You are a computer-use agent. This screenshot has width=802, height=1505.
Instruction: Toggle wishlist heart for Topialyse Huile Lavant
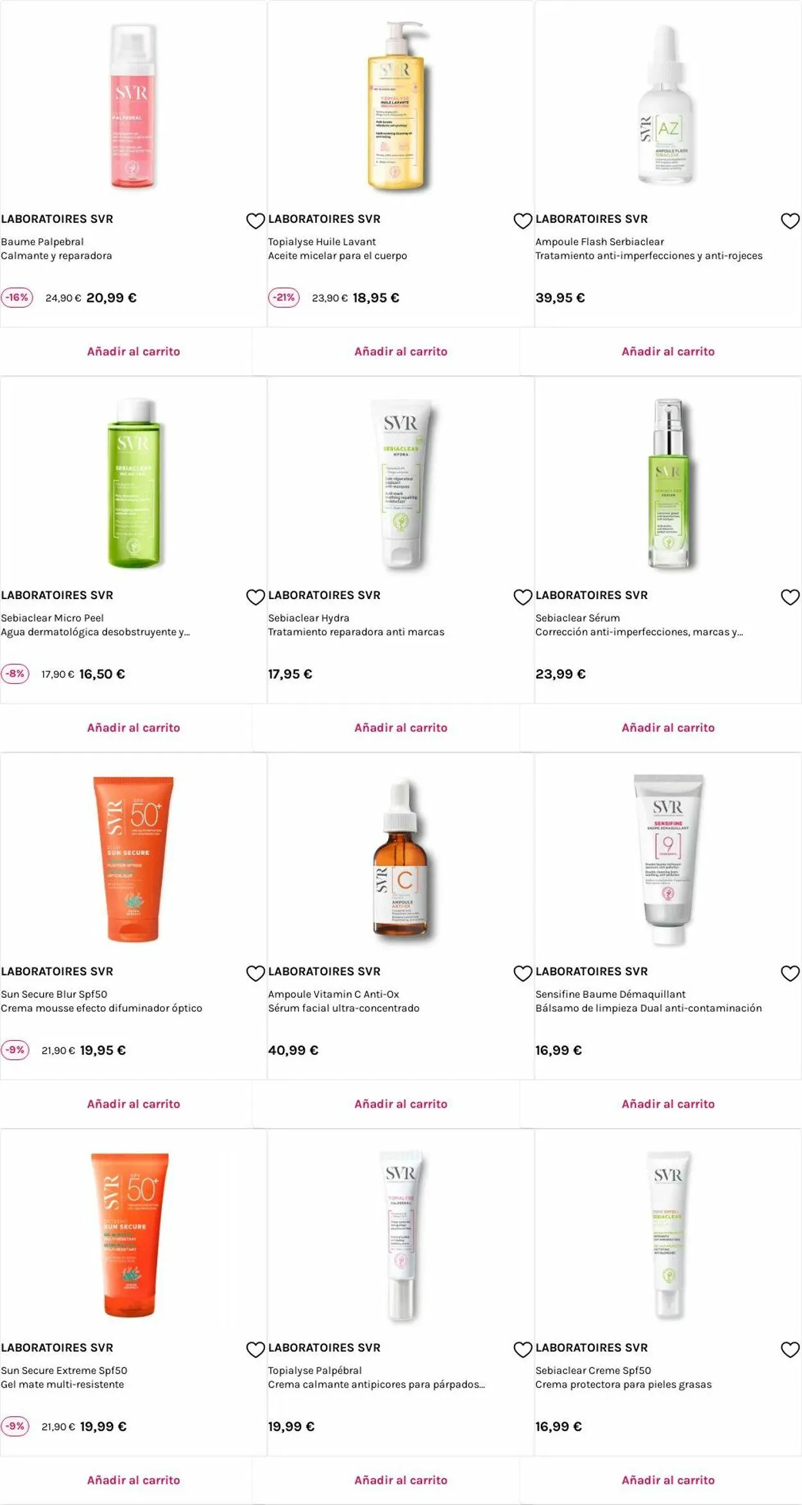pos(523,221)
